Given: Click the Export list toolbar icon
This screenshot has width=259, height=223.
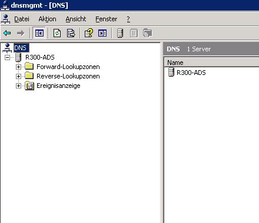Looking at the screenshot, I should click(71, 33).
